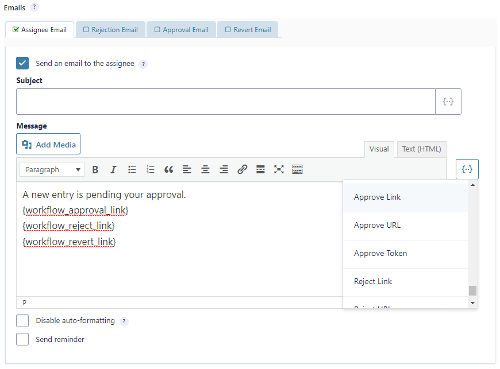Toggle bold formatting in editor toolbar

tap(95, 169)
